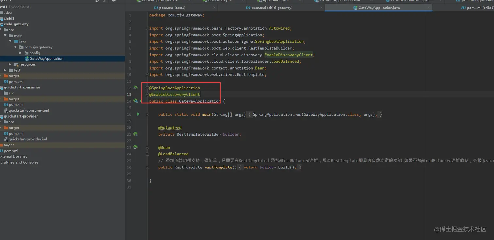The width and height of the screenshot is (494, 240).
Task: Select the child1 module
Action: pos(9,18)
